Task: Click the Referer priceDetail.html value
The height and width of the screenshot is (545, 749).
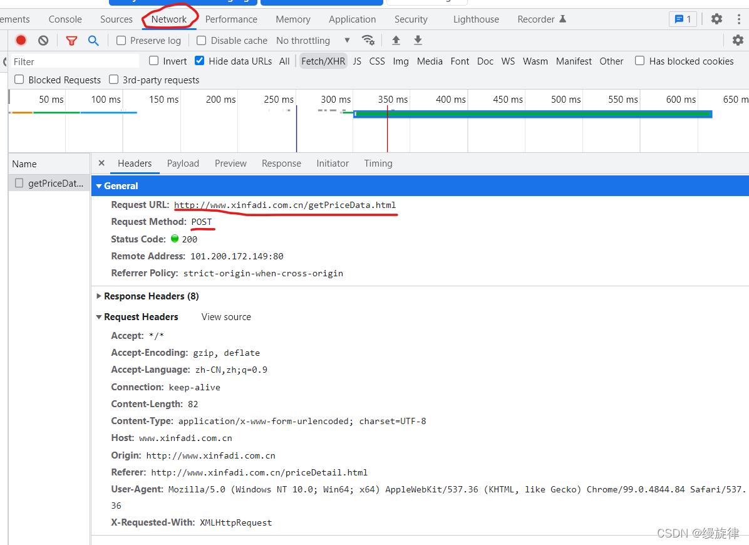Action: tap(259, 473)
